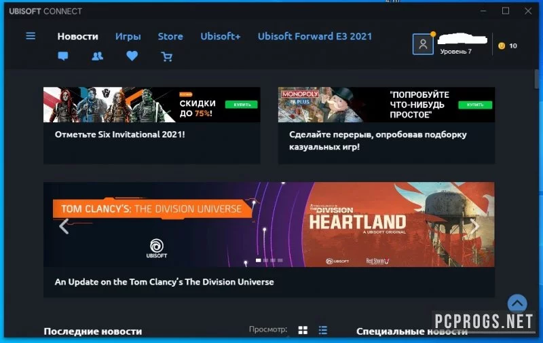Open the Store tab

tap(170, 37)
